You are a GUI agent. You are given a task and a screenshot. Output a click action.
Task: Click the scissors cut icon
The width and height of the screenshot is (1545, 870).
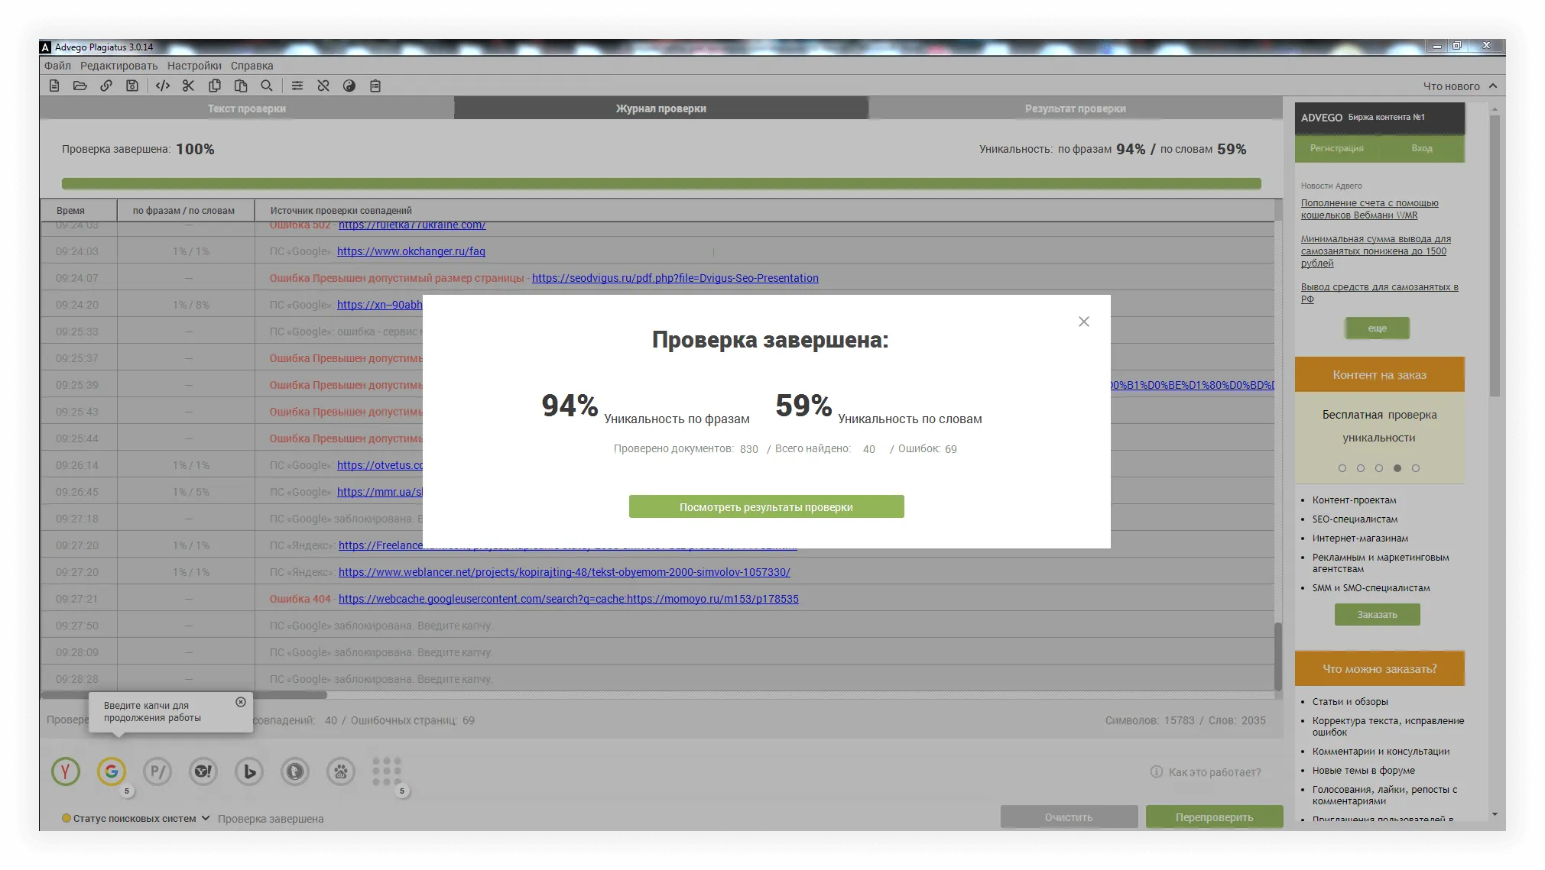(x=189, y=86)
